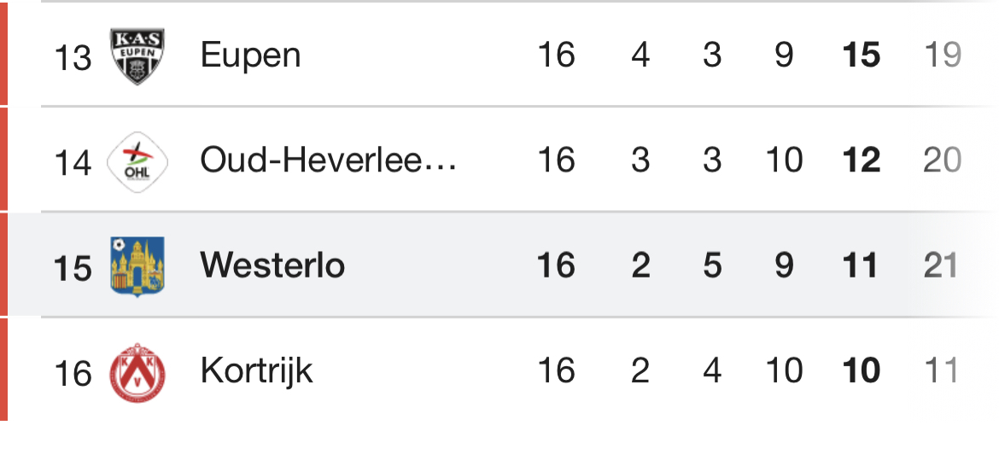Click Oud-Heverlee's bold points value 12

click(861, 160)
